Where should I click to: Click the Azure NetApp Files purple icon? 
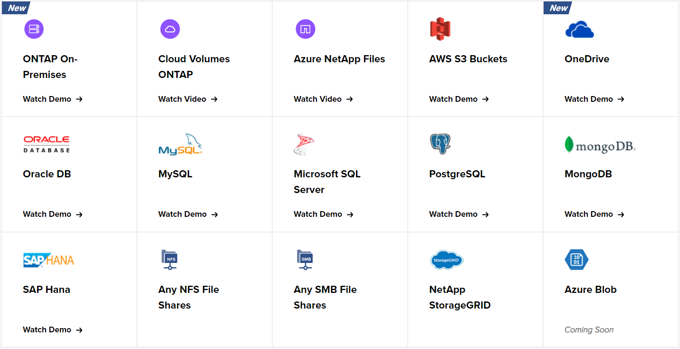(x=305, y=29)
